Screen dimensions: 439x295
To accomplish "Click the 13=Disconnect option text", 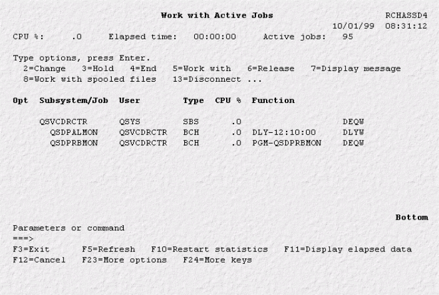I will (207, 79).
